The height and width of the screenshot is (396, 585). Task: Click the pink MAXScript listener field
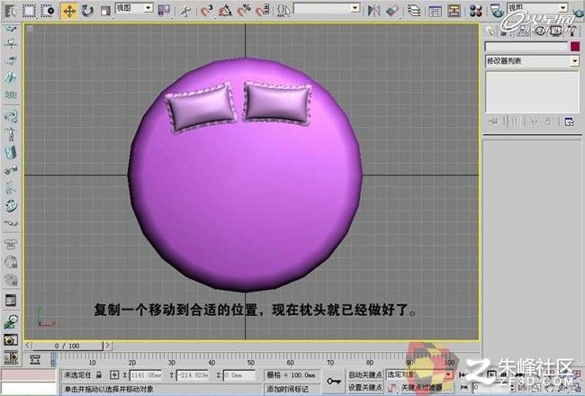[29, 375]
